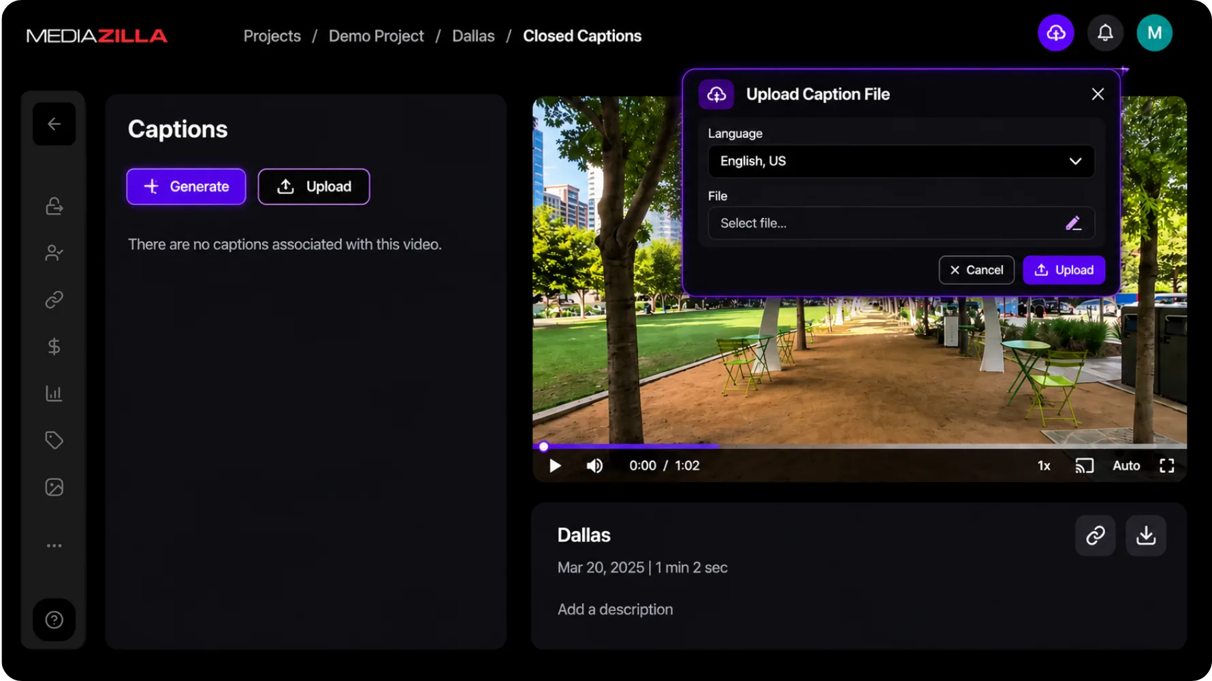Mute the video volume

point(594,466)
